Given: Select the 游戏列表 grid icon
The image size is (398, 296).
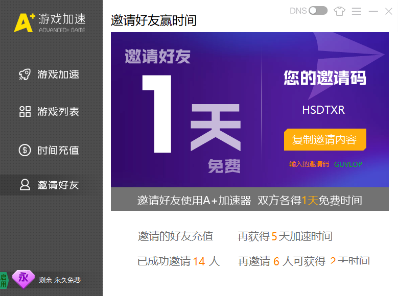Looking at the screenshot, I should 25,112.
